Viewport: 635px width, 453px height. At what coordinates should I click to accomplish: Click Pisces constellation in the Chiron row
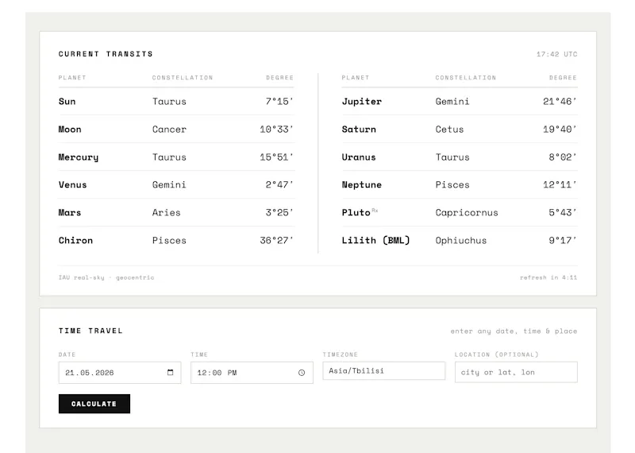[169, 241]
